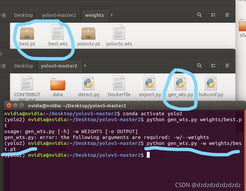Click the data folder name label
Viewport: 246px width, 191px height.
(58, 95)
